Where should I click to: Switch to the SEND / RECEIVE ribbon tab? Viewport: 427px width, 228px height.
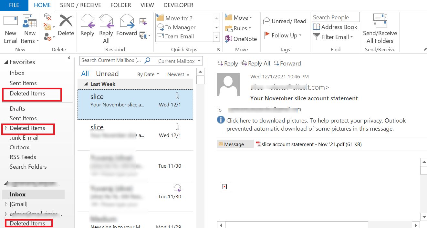point(80,5)
